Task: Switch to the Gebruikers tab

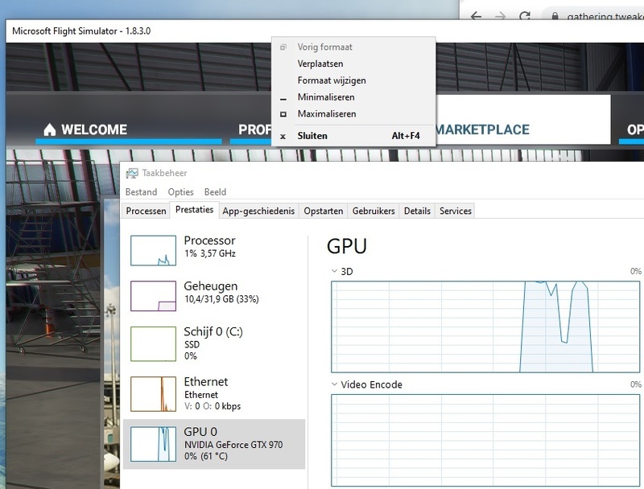Action: tap(374, 211)
